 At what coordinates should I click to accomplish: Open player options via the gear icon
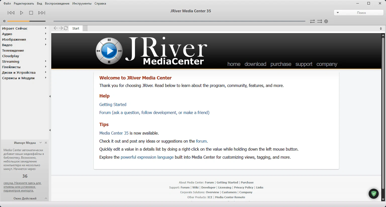point(326,21)
